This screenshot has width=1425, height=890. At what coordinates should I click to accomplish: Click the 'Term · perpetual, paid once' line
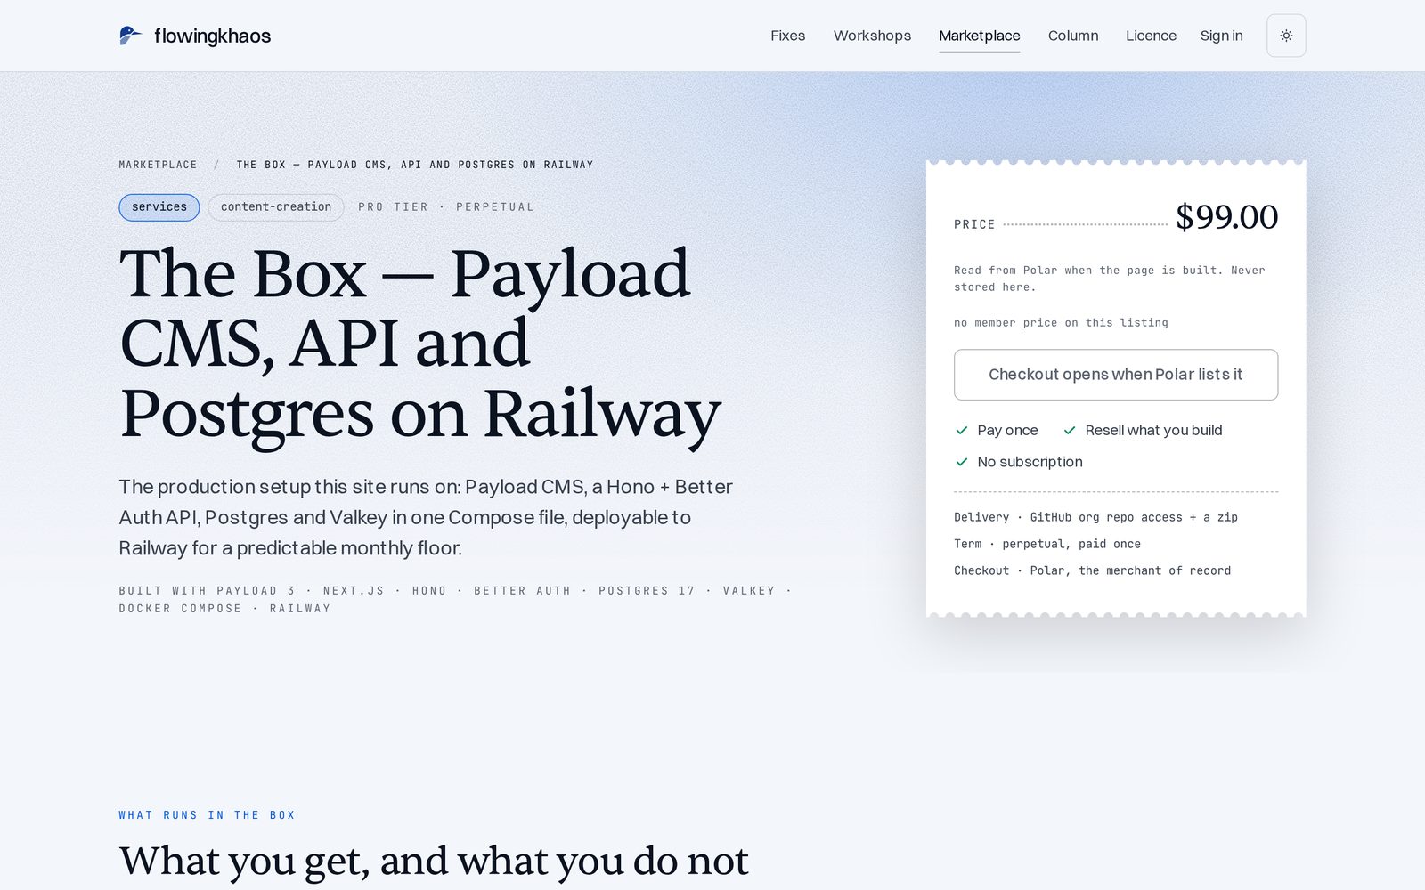tap(1047, 544)
